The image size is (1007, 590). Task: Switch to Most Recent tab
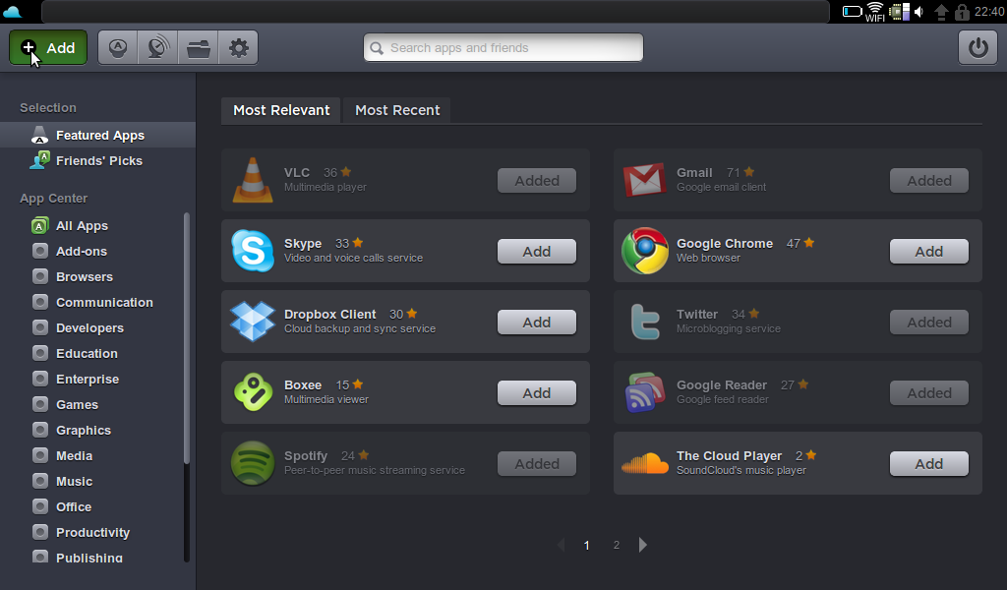[x=397, y=110]
